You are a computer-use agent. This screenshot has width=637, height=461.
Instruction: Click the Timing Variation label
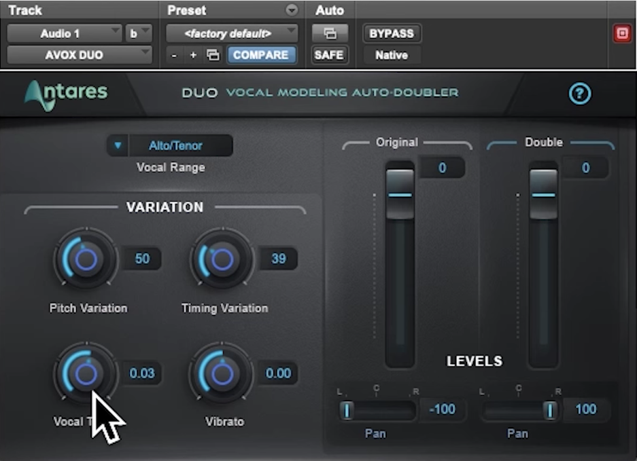pyautogui.click(x=224, y=308)
